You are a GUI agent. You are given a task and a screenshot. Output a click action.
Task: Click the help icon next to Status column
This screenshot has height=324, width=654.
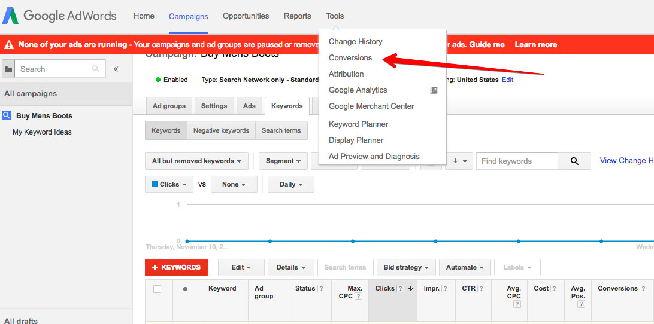click(x=321, y=289)
